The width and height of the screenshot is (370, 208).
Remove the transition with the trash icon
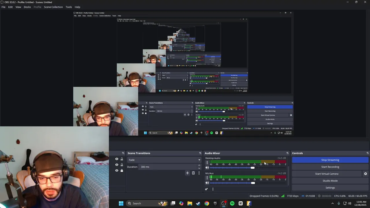[x=193, y=173]
